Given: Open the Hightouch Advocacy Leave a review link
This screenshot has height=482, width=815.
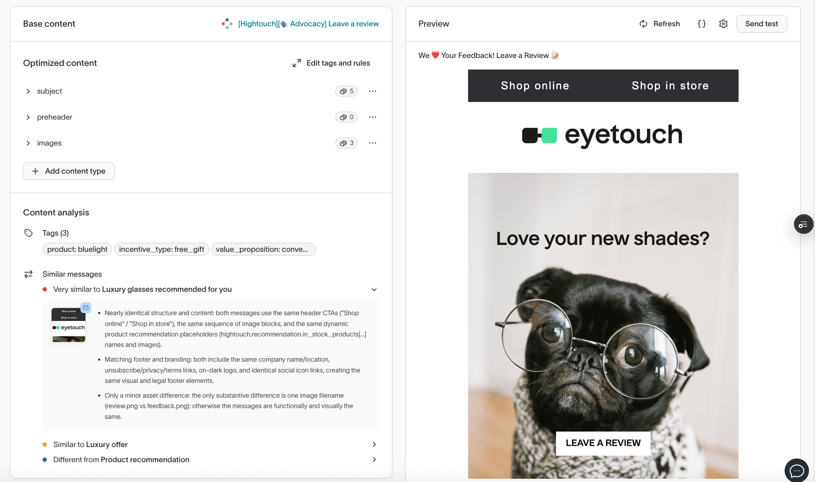Looking at the screenshot, I should tap(308, 24).
